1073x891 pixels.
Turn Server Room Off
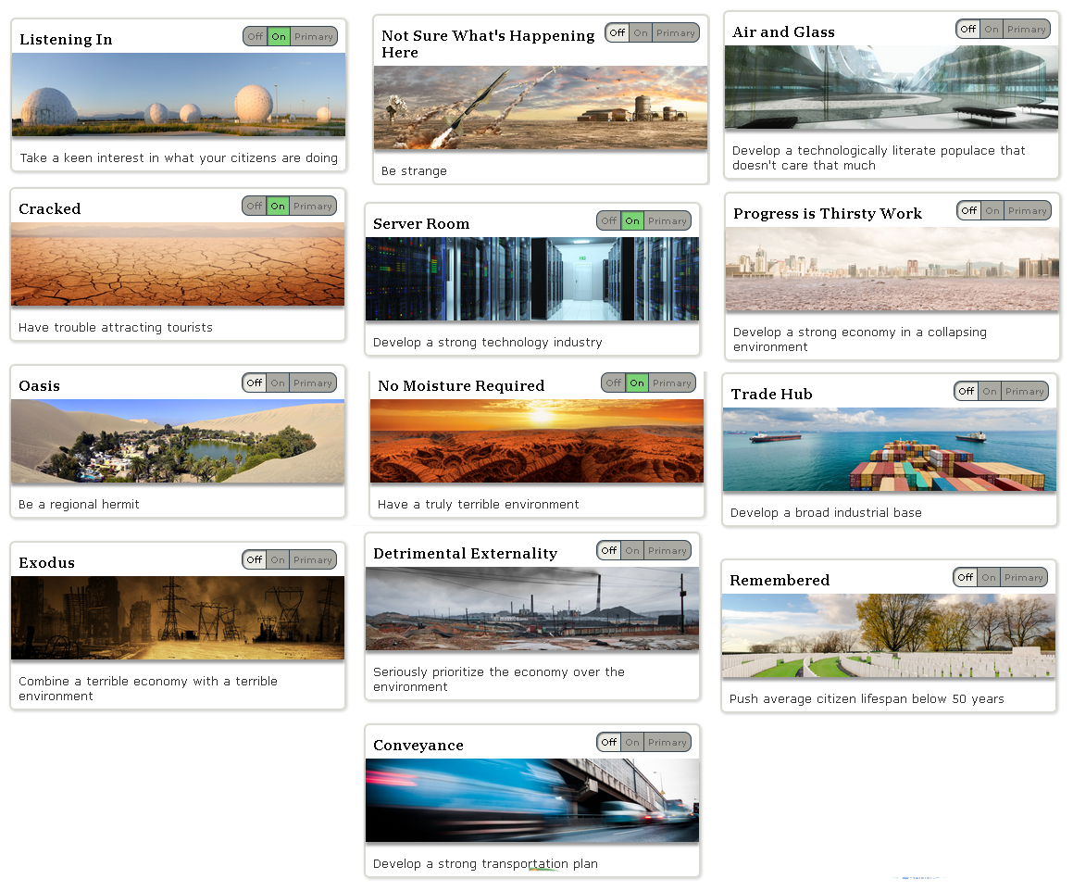point(609,220)
